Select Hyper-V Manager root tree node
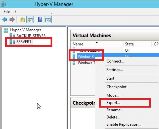159x129 pixels. pyautogui.click(x=26, y=30)
